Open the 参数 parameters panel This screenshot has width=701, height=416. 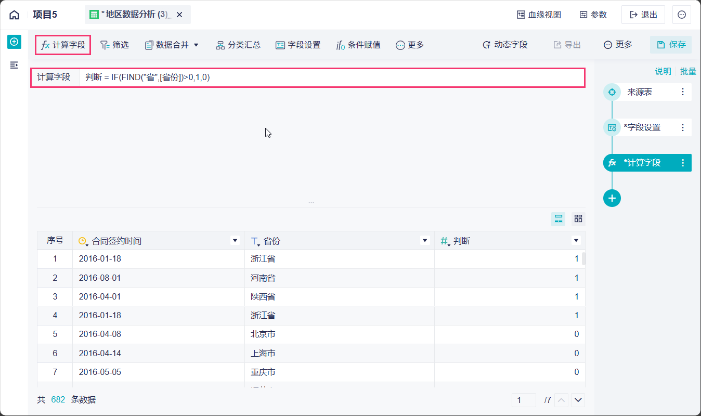(x=593, y=15)
